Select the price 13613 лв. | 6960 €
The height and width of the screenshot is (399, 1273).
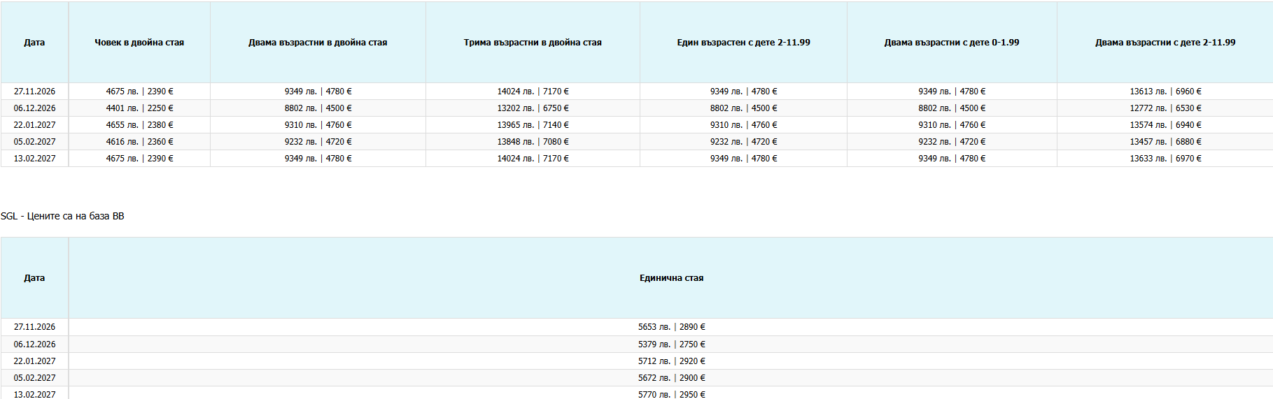1165,92
